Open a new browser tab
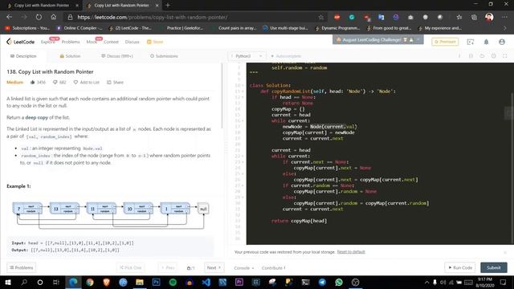 (168, 6)
